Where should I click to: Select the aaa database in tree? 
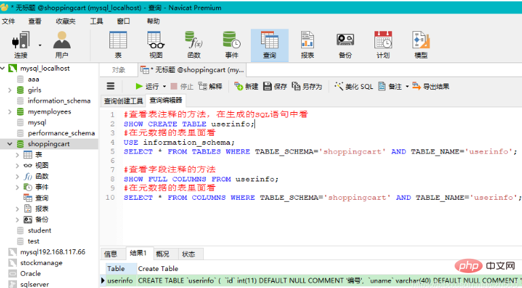tap(33, 79)
